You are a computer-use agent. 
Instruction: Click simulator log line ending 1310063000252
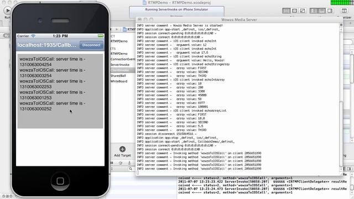pyautogui.click(x=53, y=106)
